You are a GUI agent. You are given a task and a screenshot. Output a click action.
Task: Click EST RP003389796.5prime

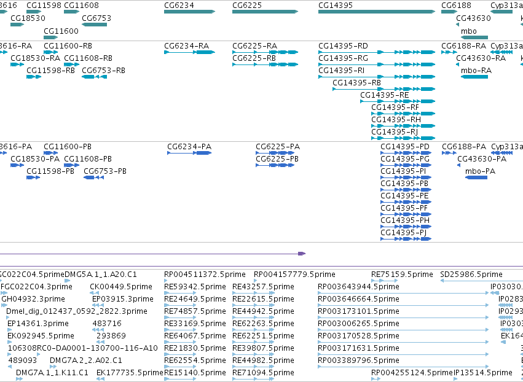point(403,367)
